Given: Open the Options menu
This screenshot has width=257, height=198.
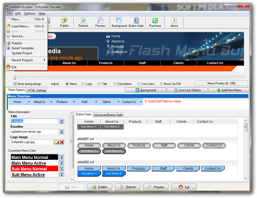Looking at the screenshot, I should click(x=30, y=14).
